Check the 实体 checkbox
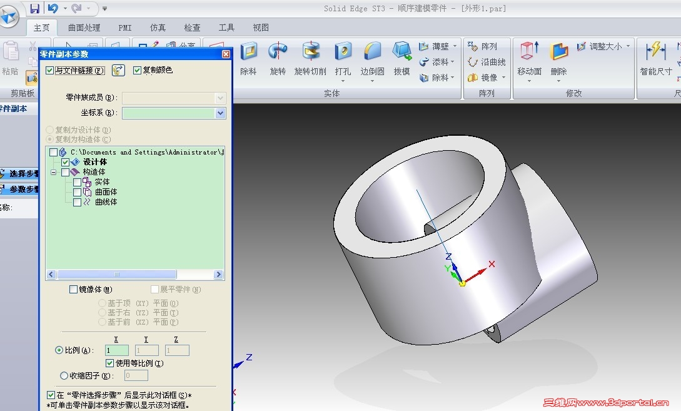Viewport: 681px width, 411px height. (77, 182)
